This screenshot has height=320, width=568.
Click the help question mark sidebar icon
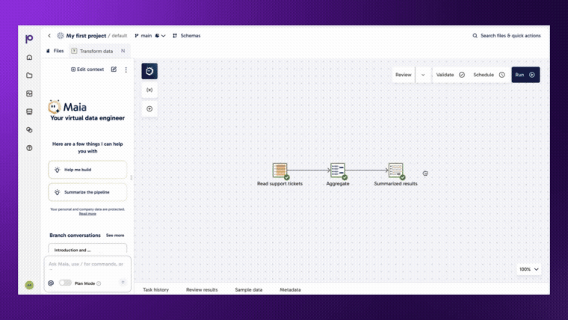(x=29, y=148)
